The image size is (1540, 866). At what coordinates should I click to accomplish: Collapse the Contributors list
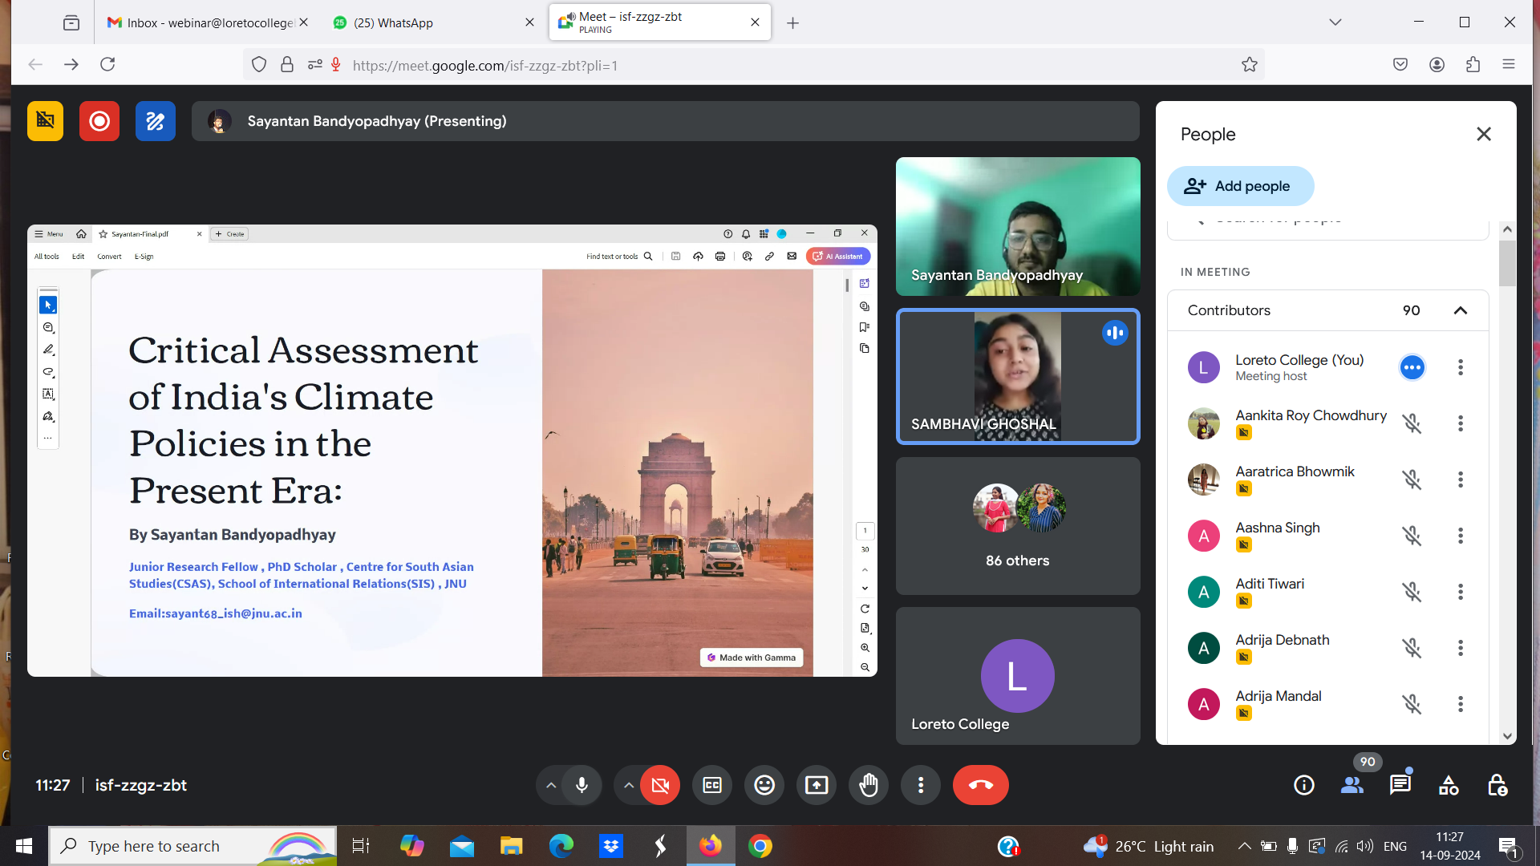pos(1460,310)
